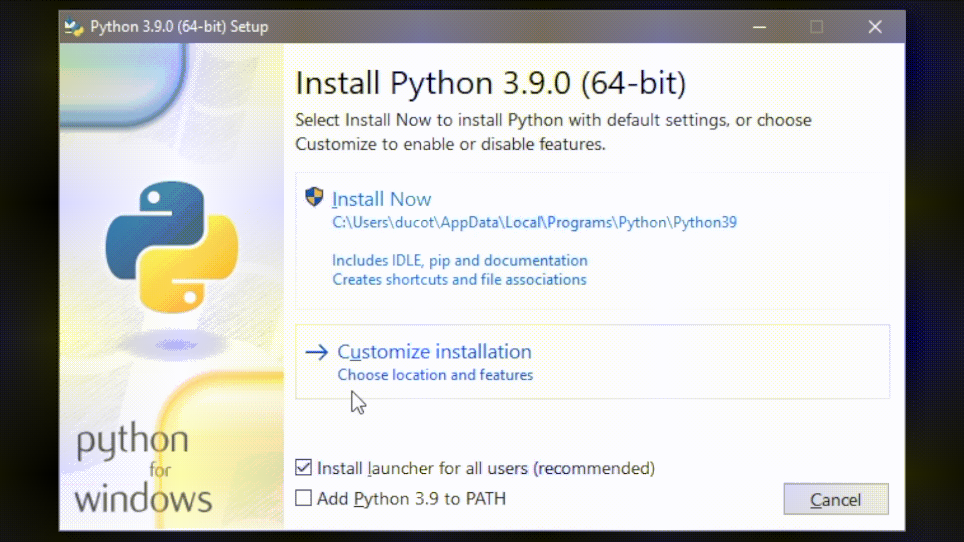The image size is (964, 542).
Task: Click the Cancel button
Action: [835, 499]
